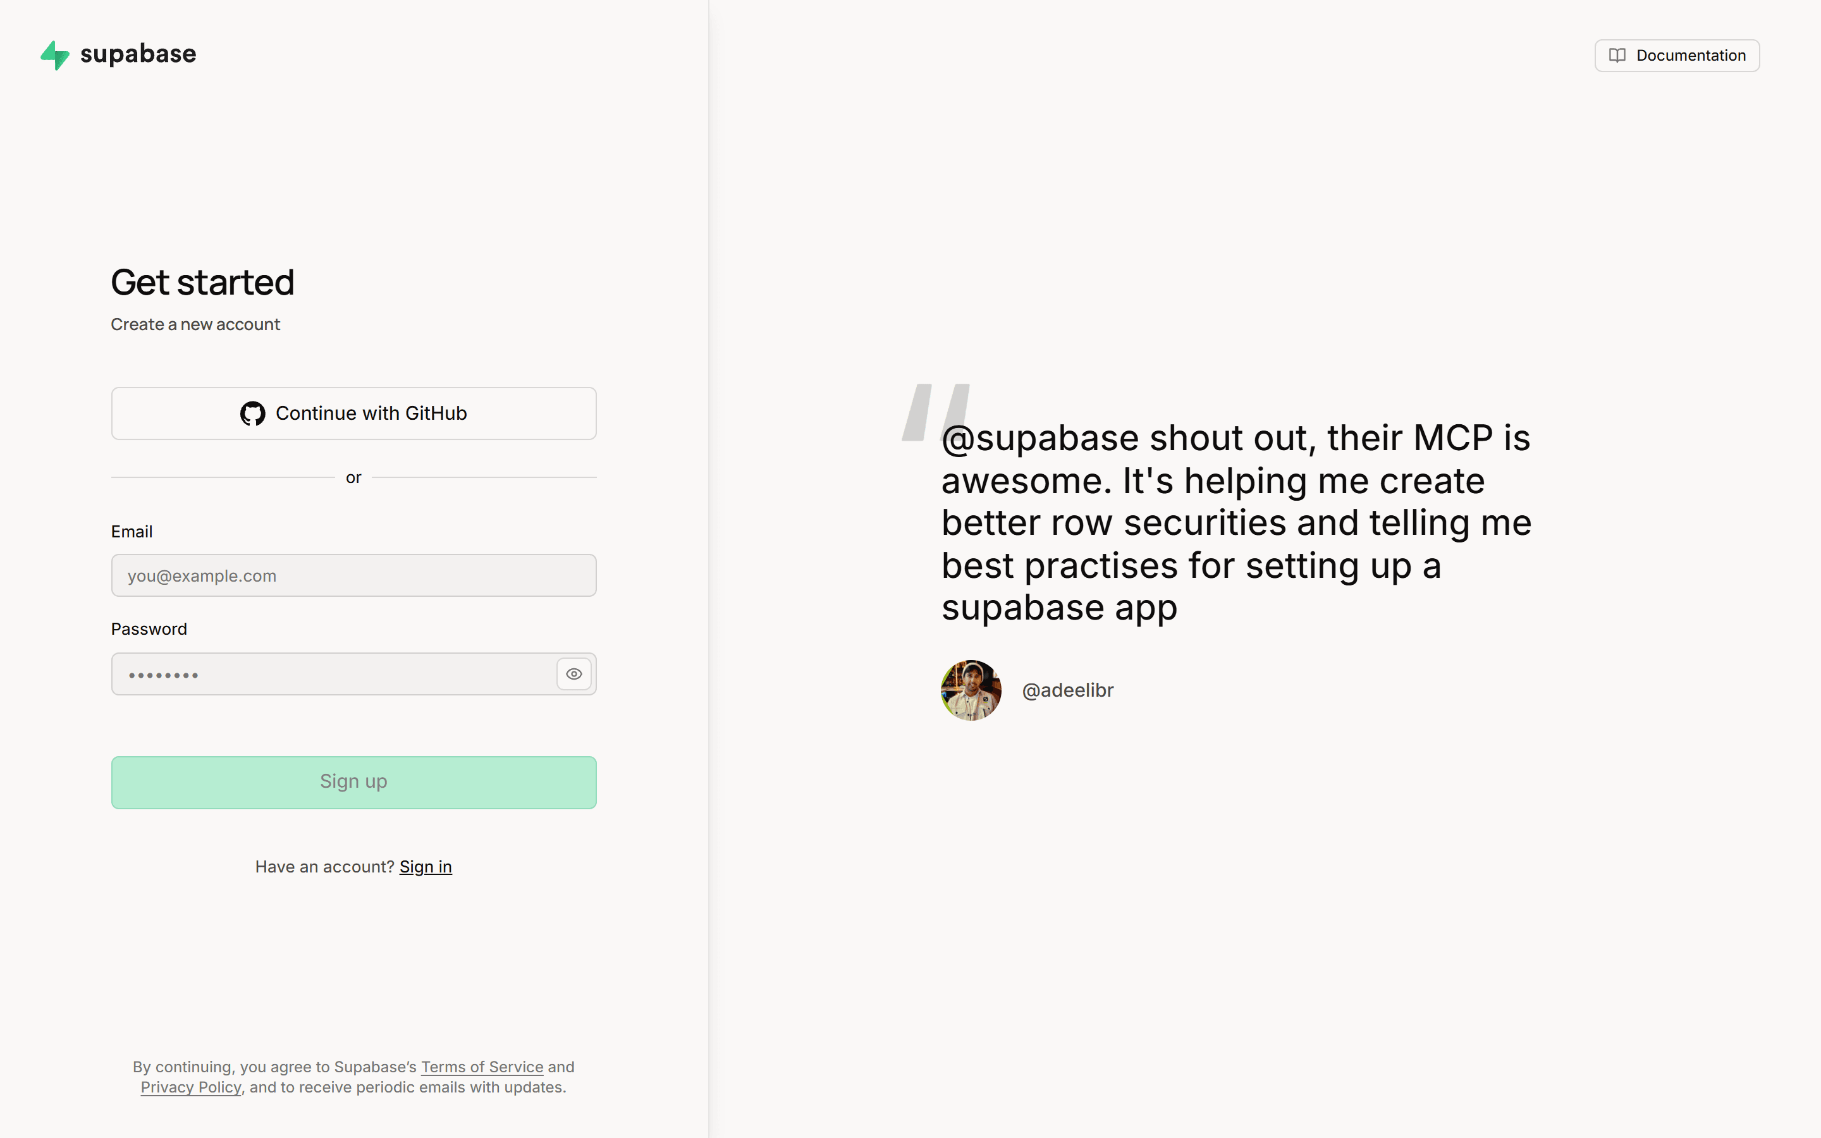Viewport: 1821px width, 1138px height.
Task: Click the supabase wordmark text
Action: click(x=138, y=54)
